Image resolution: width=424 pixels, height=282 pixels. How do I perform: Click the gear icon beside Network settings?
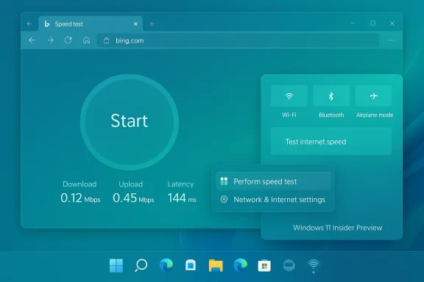point(224,199)
